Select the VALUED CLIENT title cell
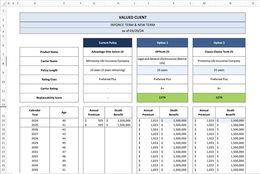The height and width of the screenshot is (174, 260). coord(132,17)
